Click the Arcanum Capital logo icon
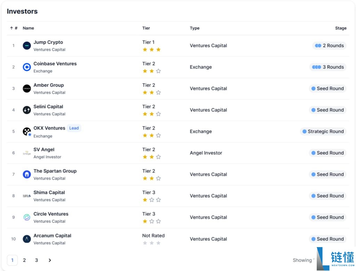 27,239
